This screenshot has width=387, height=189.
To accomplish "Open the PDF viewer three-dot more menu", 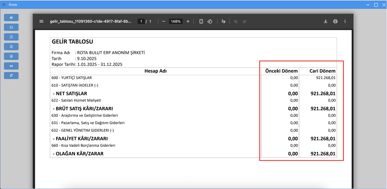I will pyautogui.click(x=345, y=21).
